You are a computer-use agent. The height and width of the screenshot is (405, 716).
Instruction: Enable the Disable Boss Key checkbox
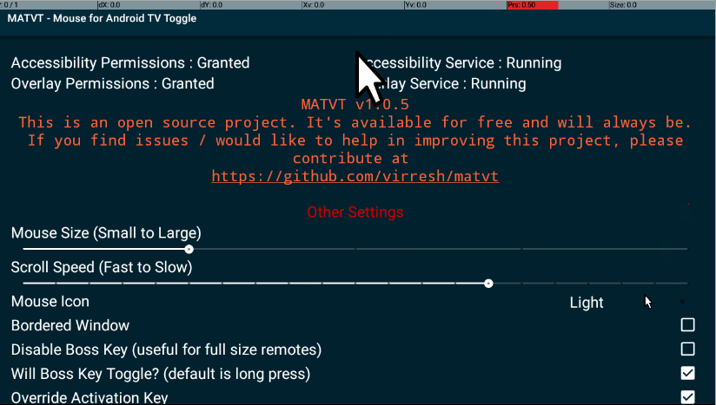(687, 349)
